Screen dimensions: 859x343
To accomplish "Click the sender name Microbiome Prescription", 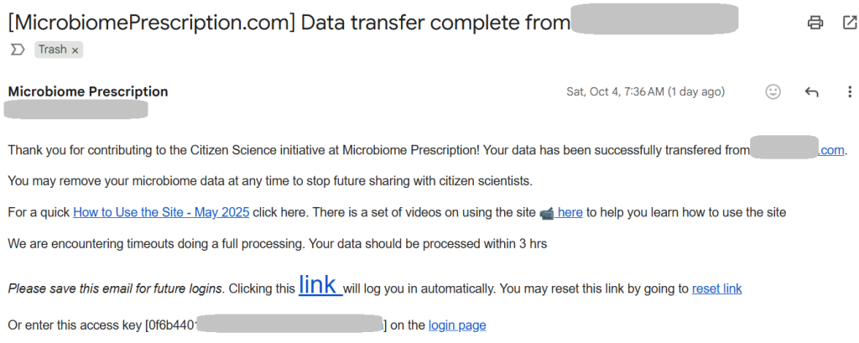I will coord(88,91).
